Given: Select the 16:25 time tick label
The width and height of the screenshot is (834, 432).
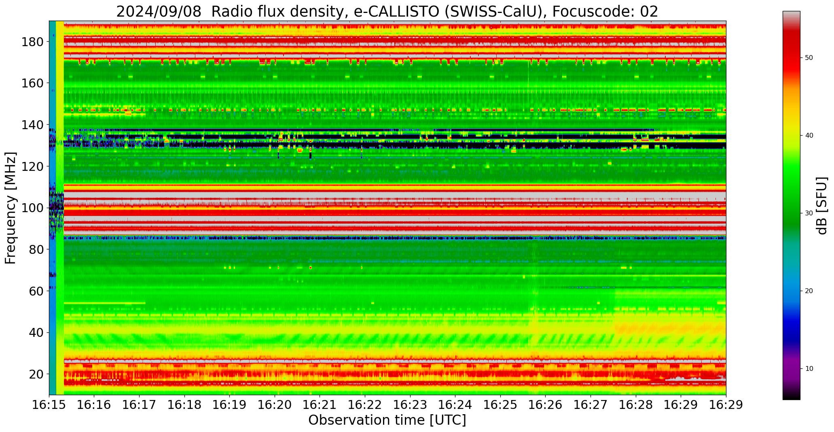Looking at the screenshot, I should coord(501,404).
